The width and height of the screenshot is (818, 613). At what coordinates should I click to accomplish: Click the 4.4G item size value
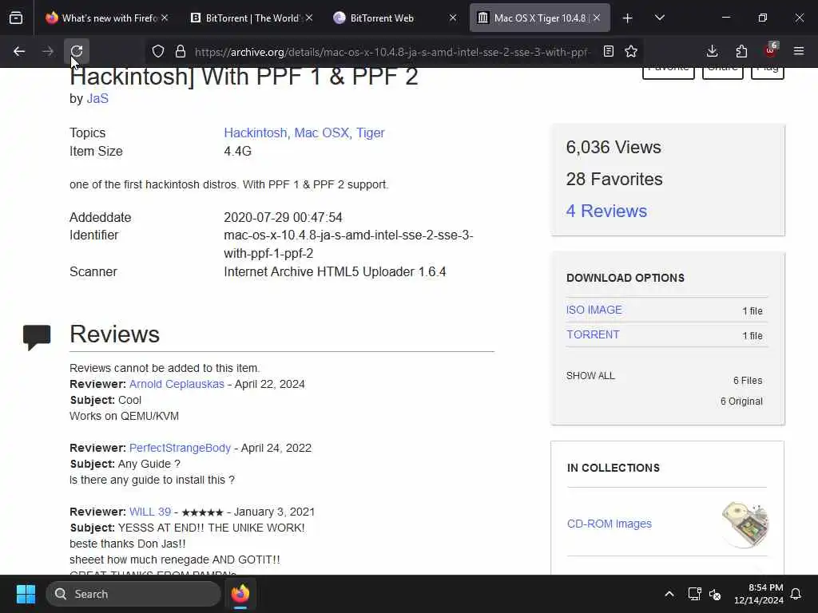click(x=238, y=151)
